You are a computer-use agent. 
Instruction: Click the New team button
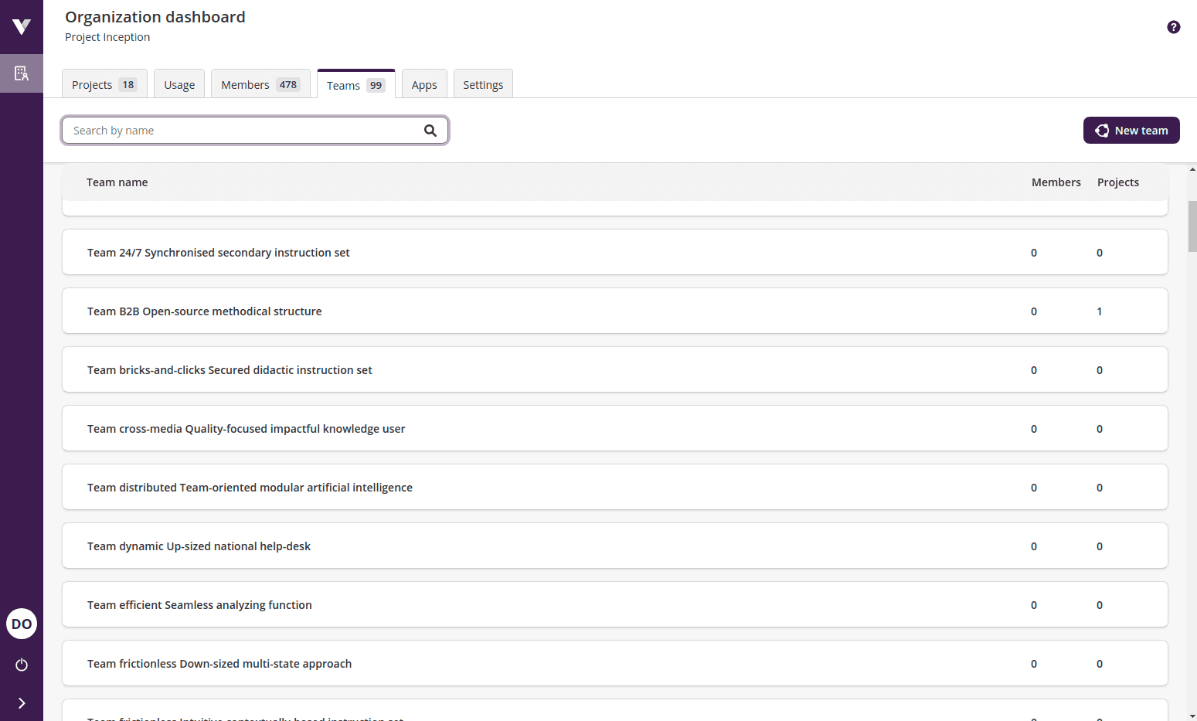(x=1131, y=131)
